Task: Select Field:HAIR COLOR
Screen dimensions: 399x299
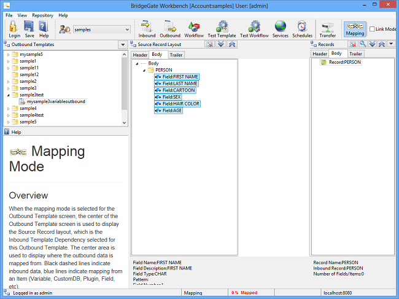Action: click(177, 104)
